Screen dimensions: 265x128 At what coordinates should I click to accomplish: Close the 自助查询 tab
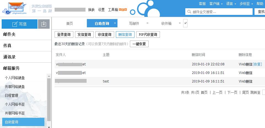click(x=115, y=23)
